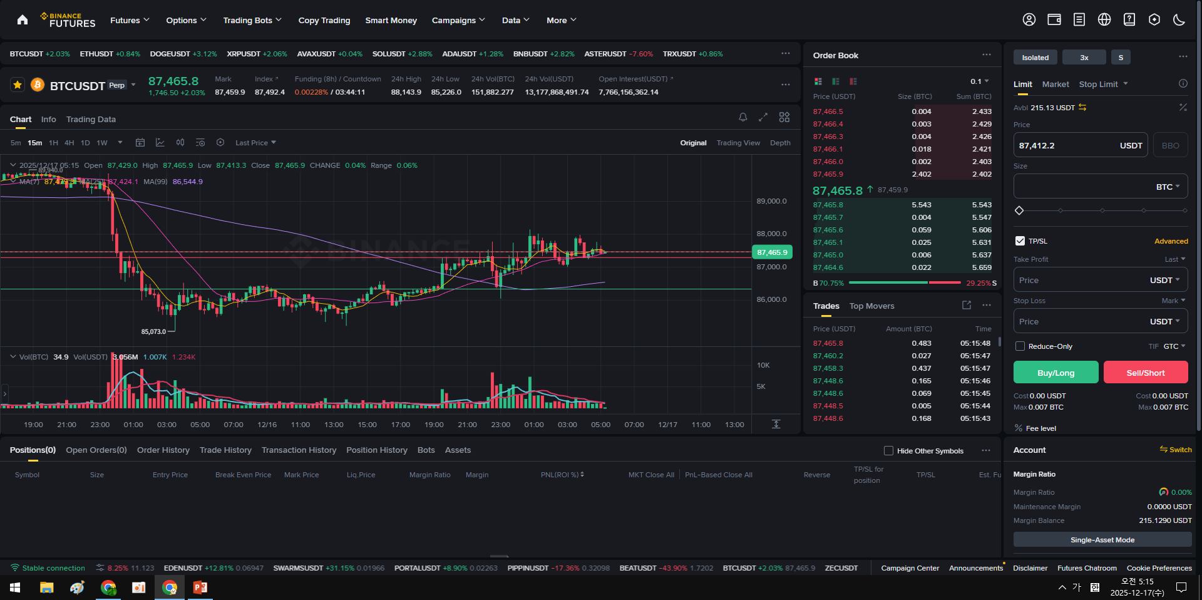Open the order form calculator icon
1202x600 pixels.
1183,108
